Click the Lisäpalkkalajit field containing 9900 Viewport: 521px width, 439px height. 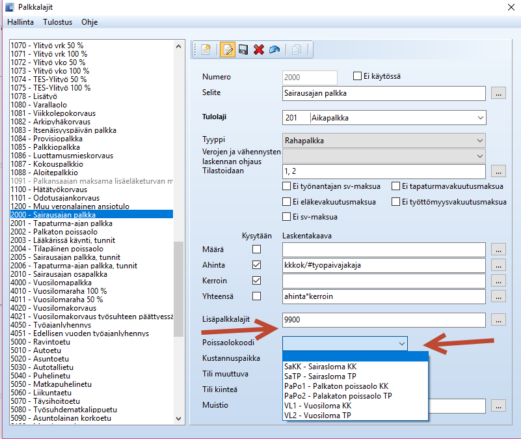(x=384, y=320)
